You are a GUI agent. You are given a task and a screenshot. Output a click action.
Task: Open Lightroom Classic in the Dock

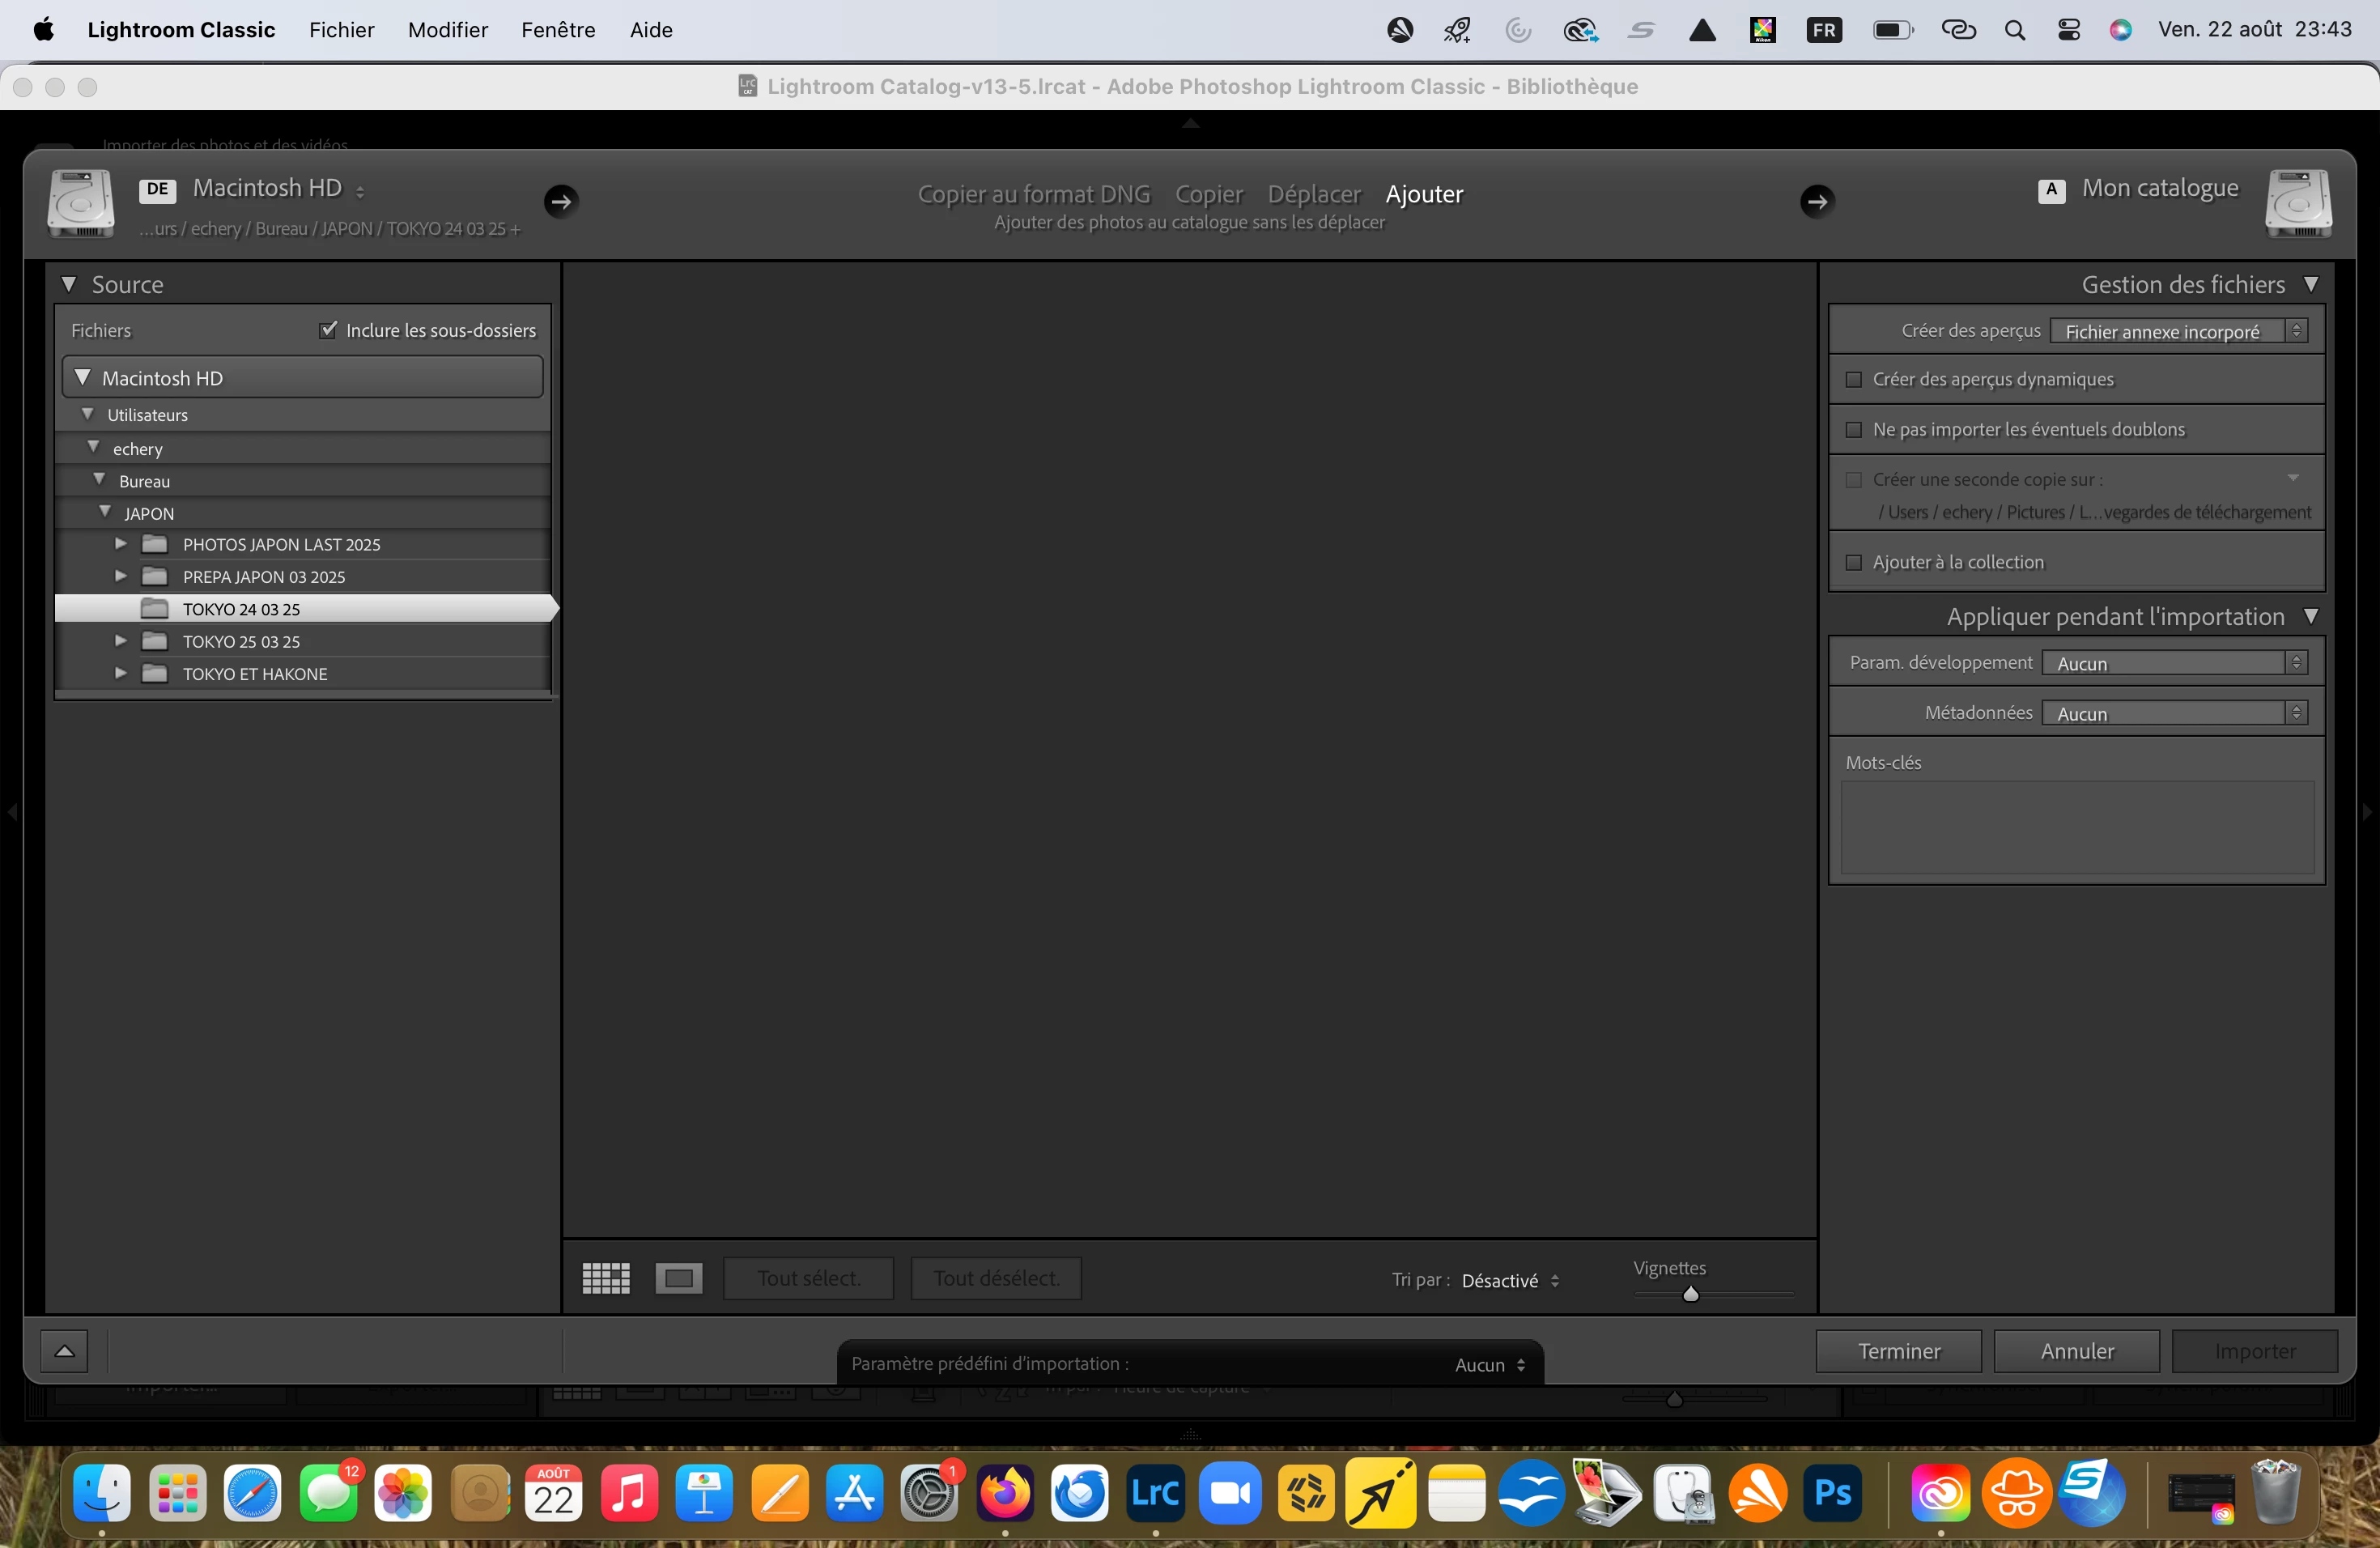(x=1155, y=1493)
